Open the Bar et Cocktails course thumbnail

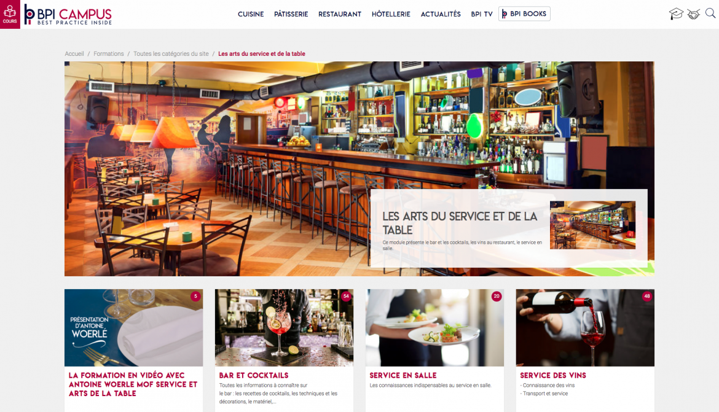285,328
